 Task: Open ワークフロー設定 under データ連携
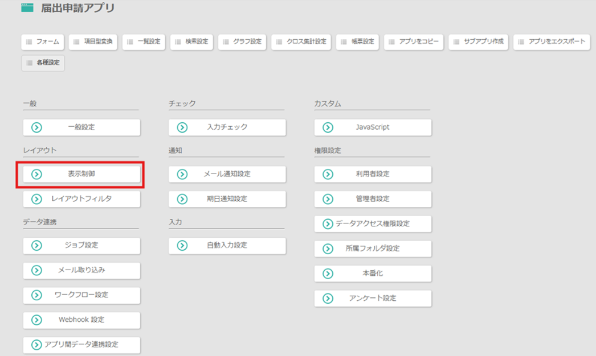pos(81,295)
